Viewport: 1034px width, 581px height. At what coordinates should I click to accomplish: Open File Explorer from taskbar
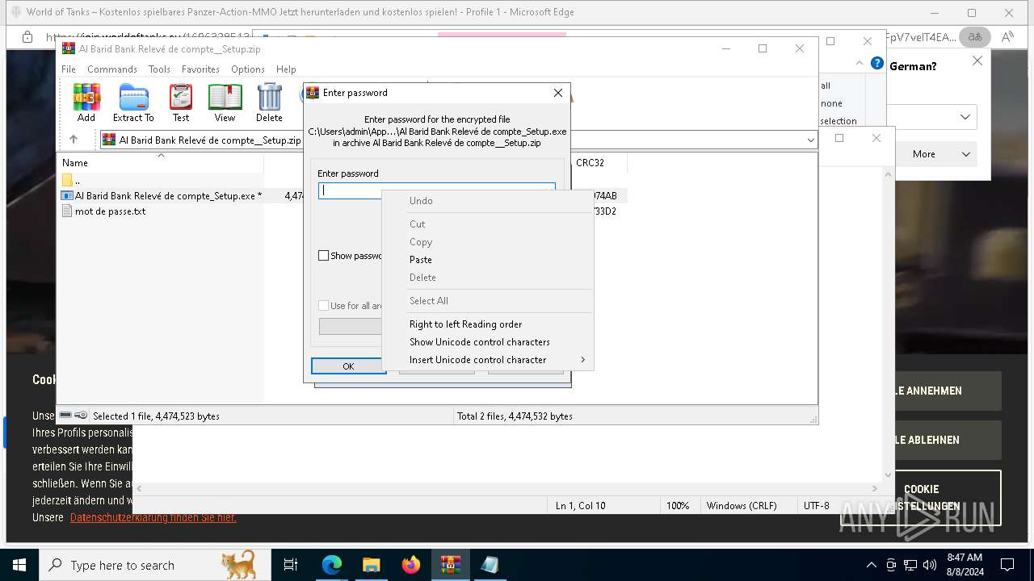(x=371, y=565)
